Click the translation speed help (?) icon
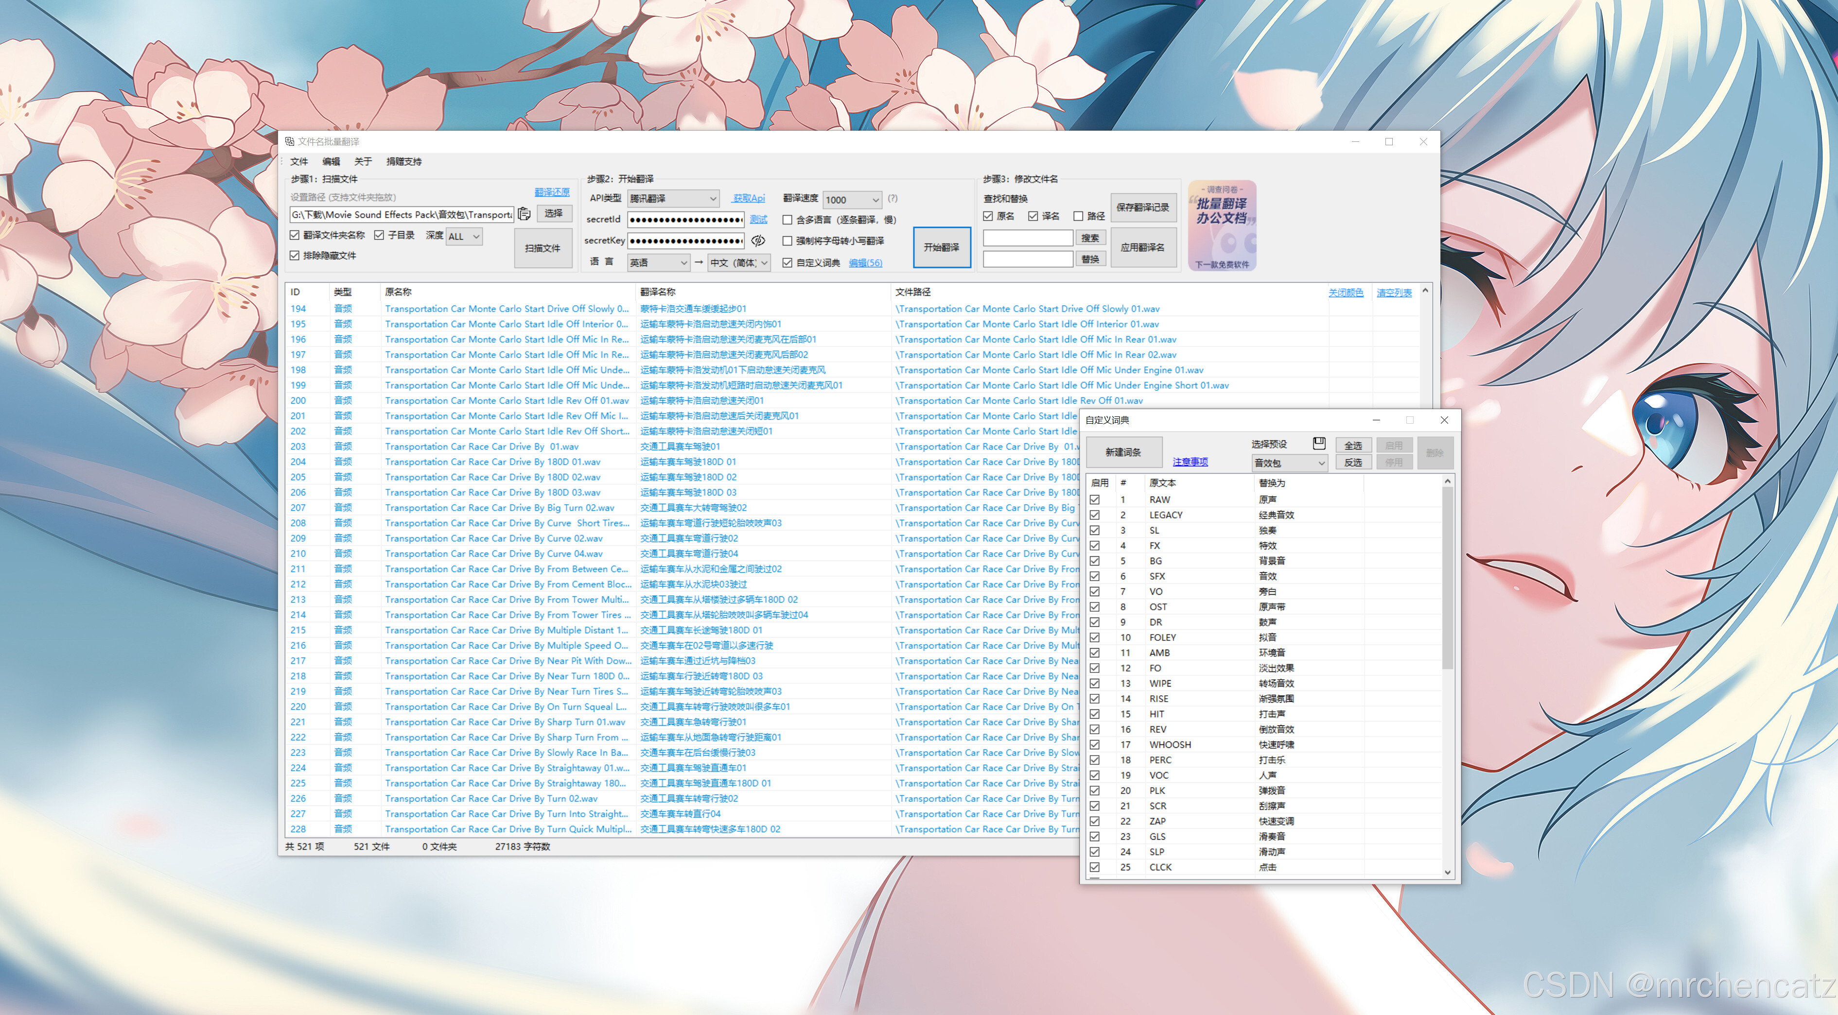Image resolution: width=1838 pixels, height=1015 pixels. 893,198
